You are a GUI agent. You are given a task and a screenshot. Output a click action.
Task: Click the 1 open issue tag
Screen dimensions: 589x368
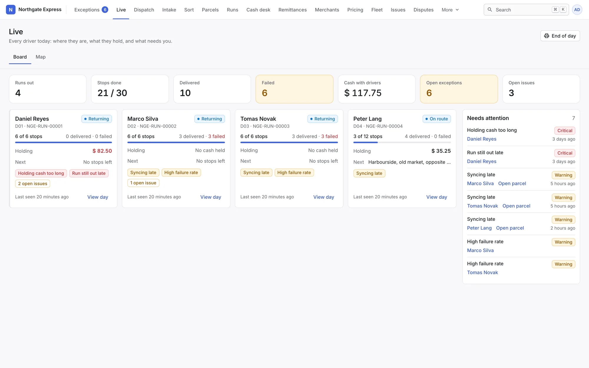click(x=143, y=183)
